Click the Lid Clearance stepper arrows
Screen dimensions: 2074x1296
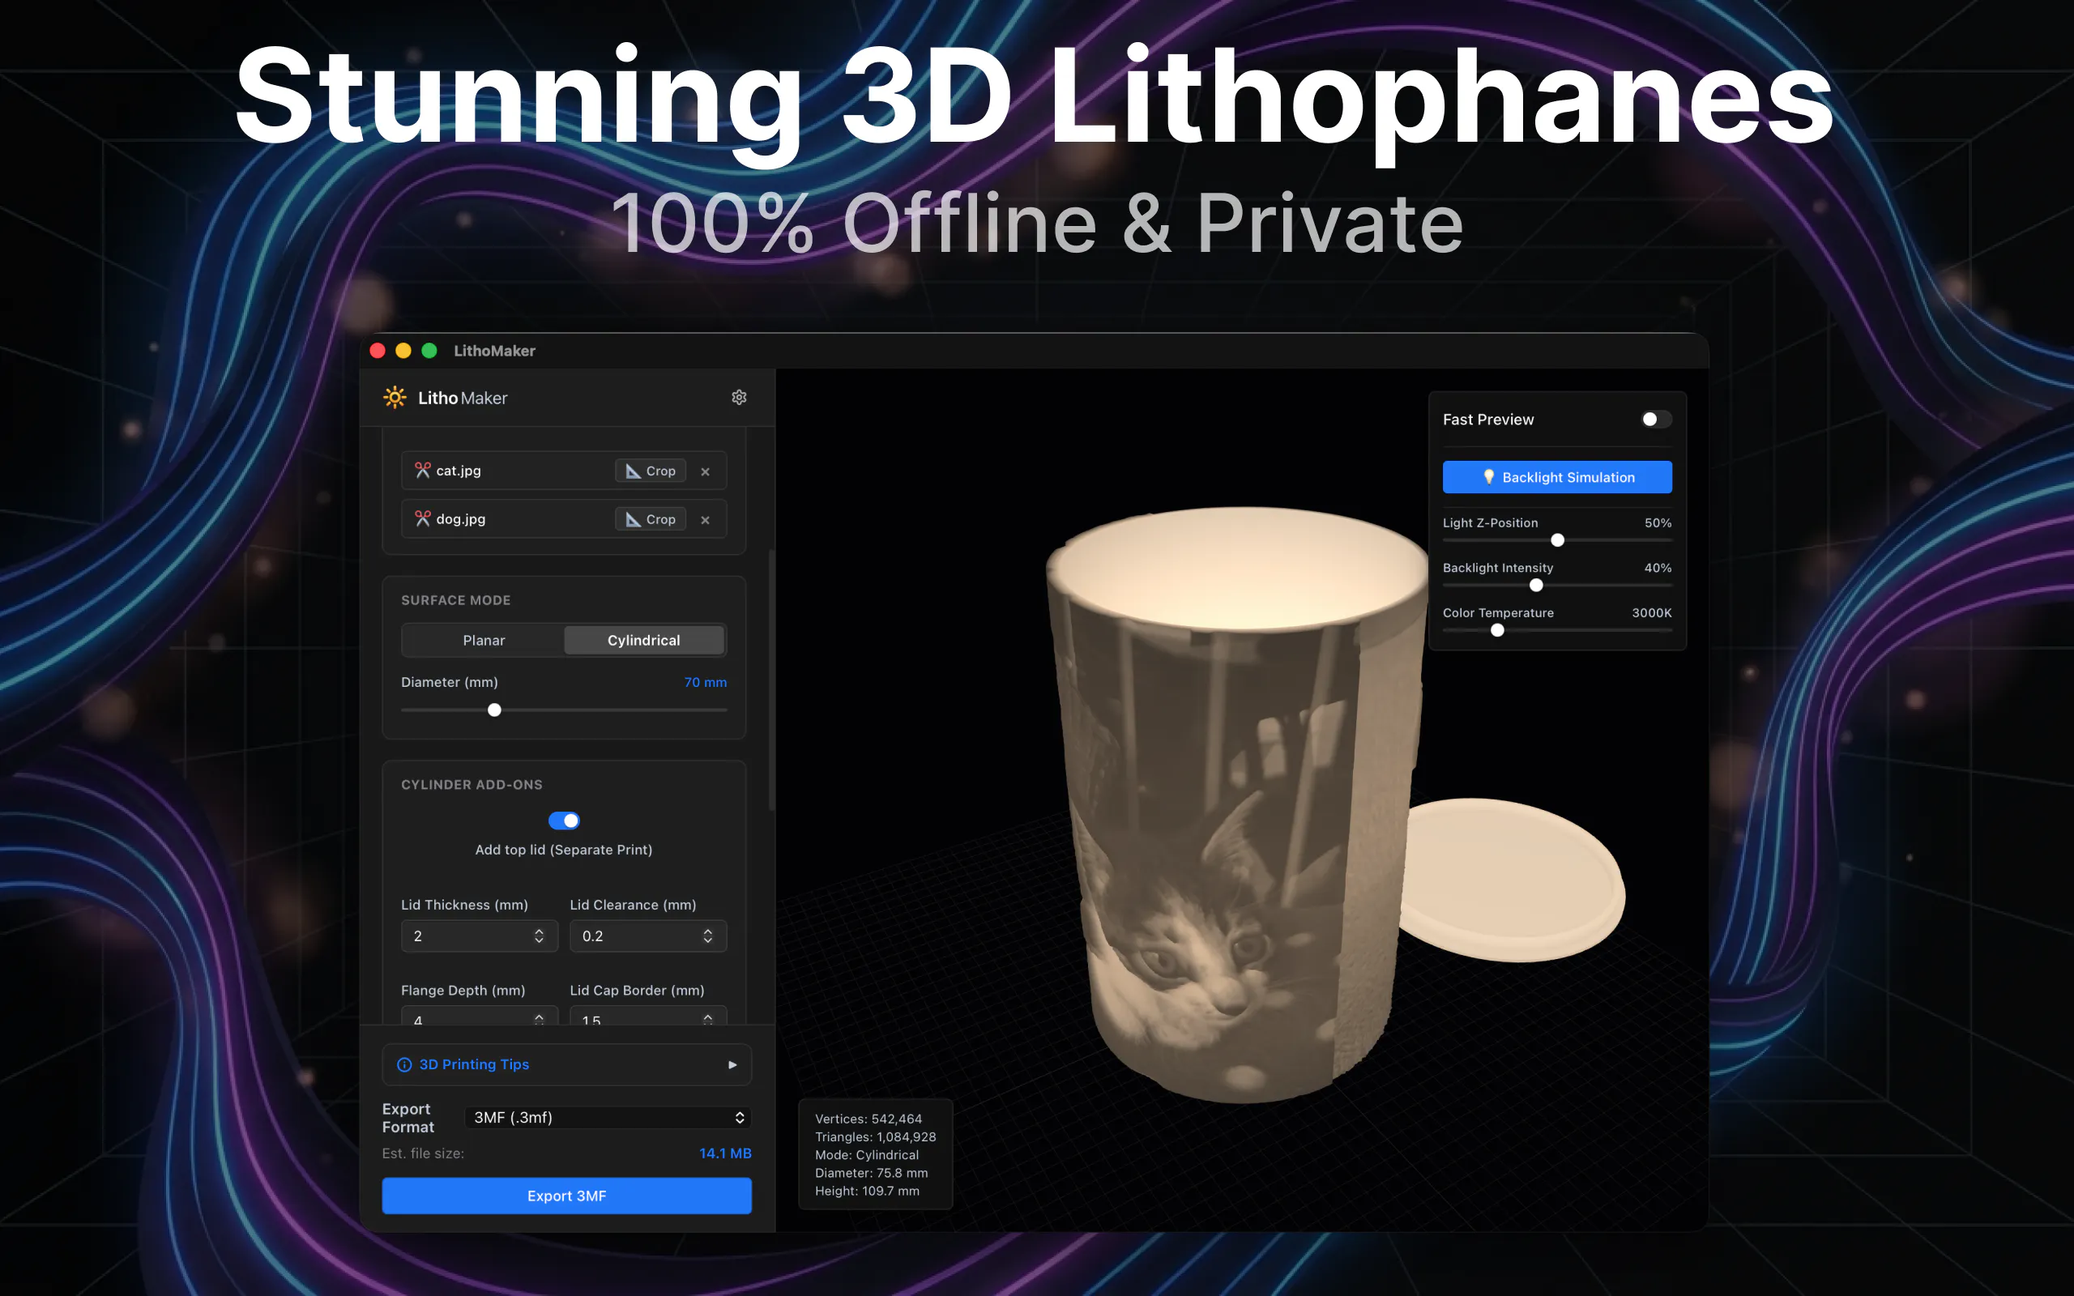(x=708, y=936)
